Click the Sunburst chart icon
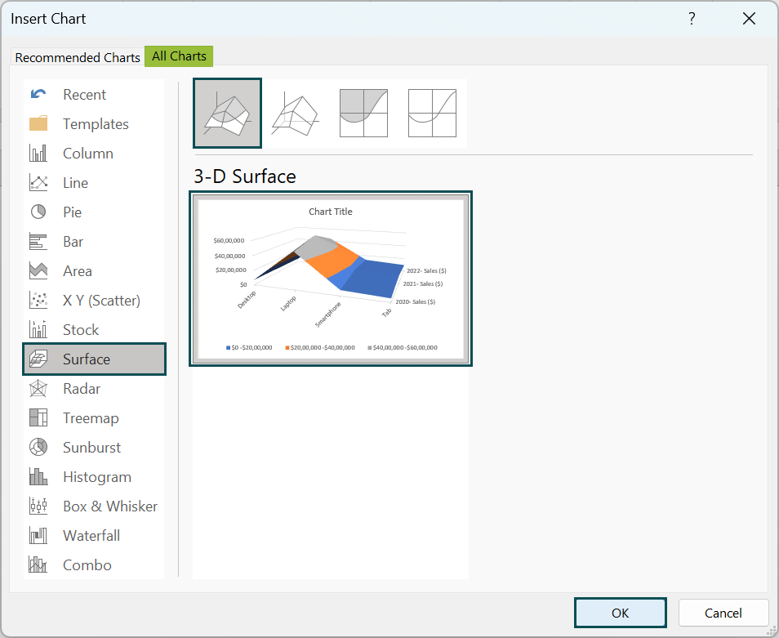Viewport: 779px width, 638px height. 38,447
